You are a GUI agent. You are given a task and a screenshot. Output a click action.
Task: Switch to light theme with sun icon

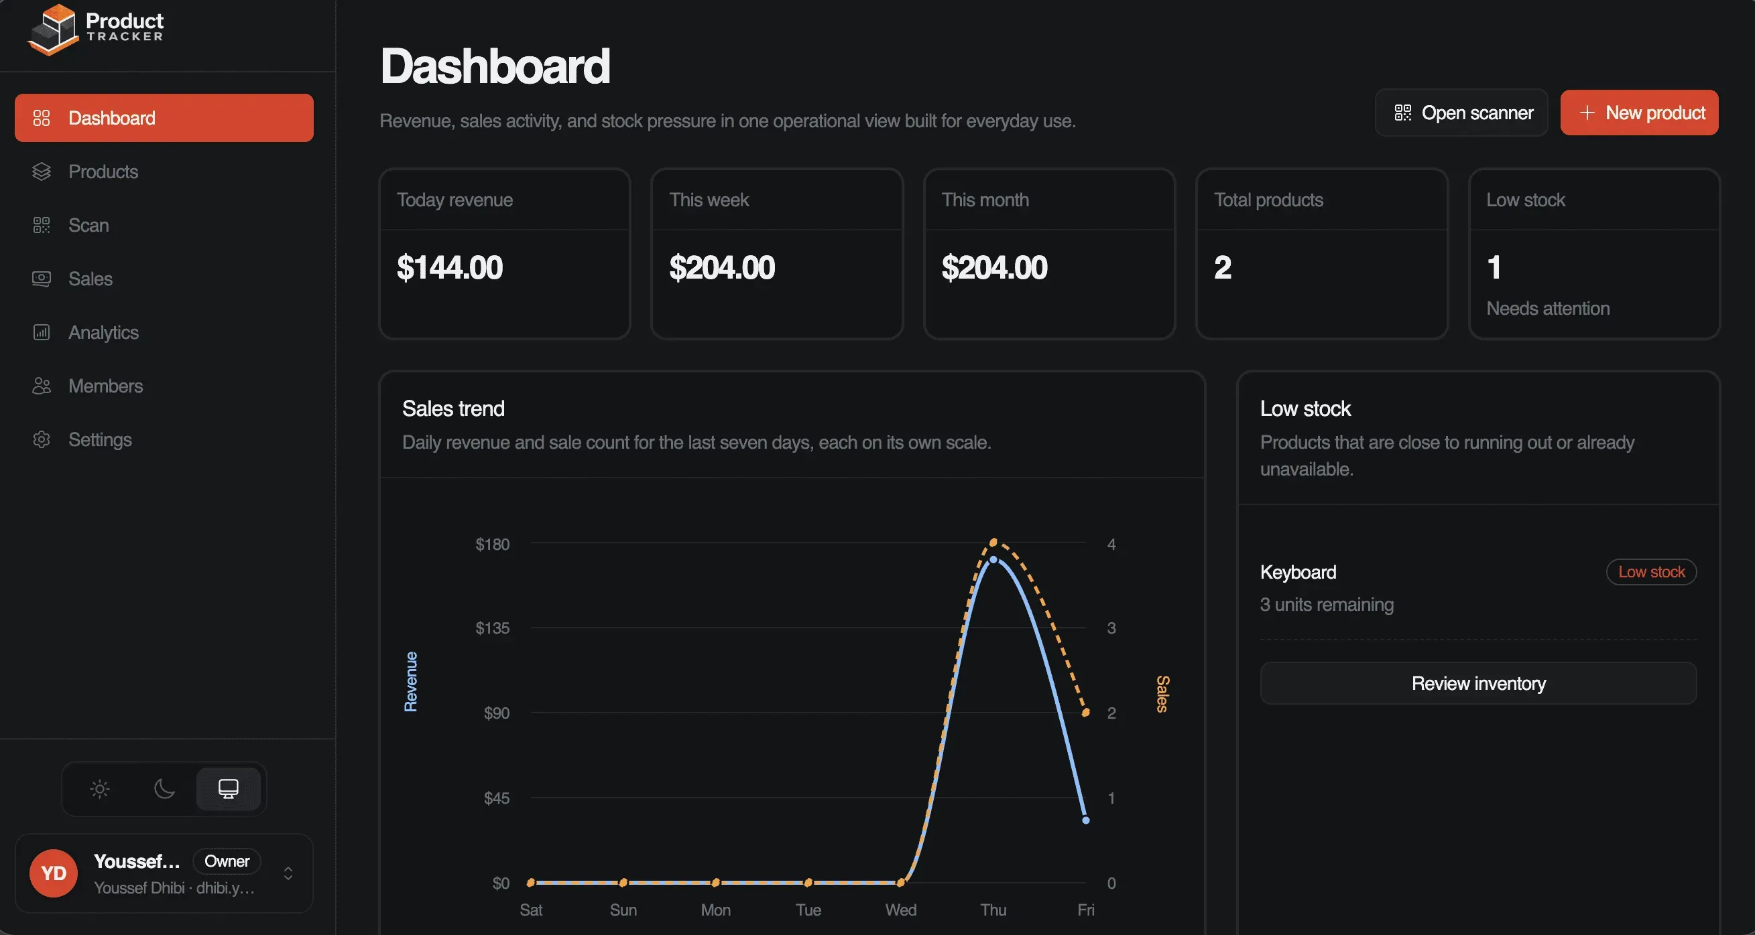click(99, 789)
